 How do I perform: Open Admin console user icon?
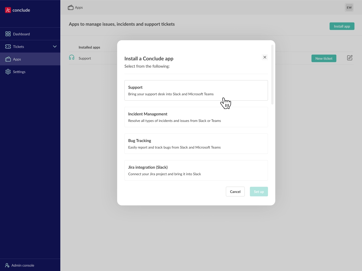[7, 265]
